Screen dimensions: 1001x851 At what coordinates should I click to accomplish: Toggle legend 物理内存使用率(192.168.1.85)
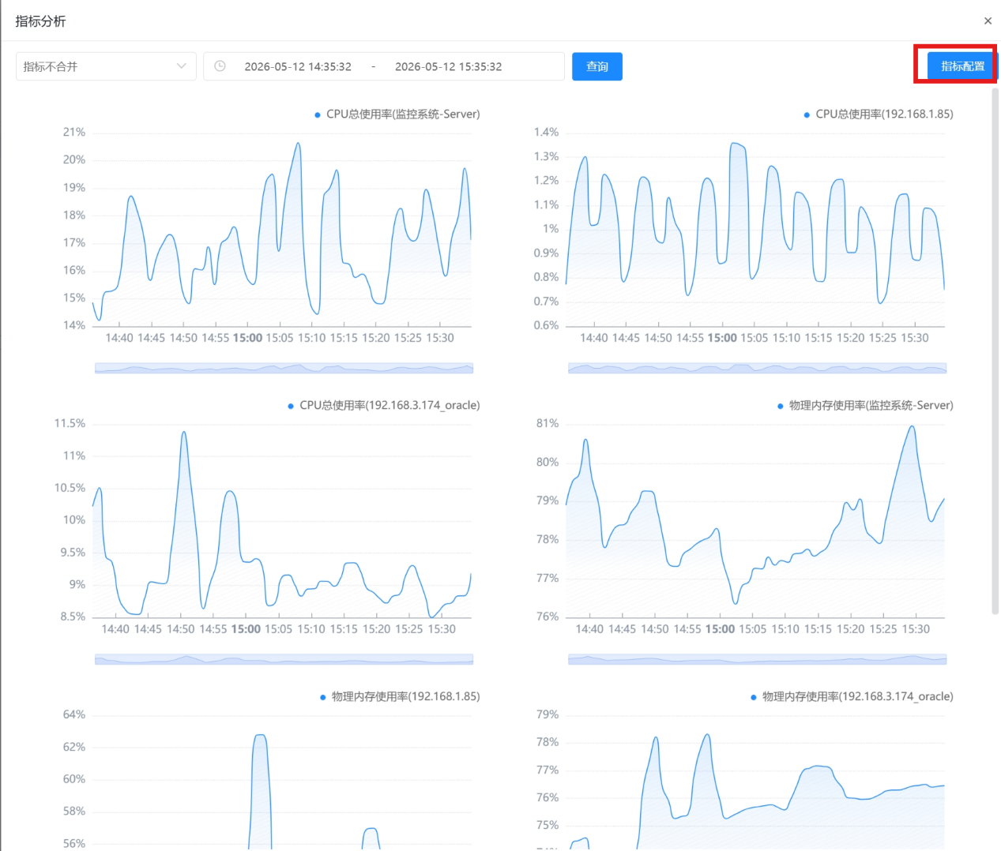(x=400, y=696)
